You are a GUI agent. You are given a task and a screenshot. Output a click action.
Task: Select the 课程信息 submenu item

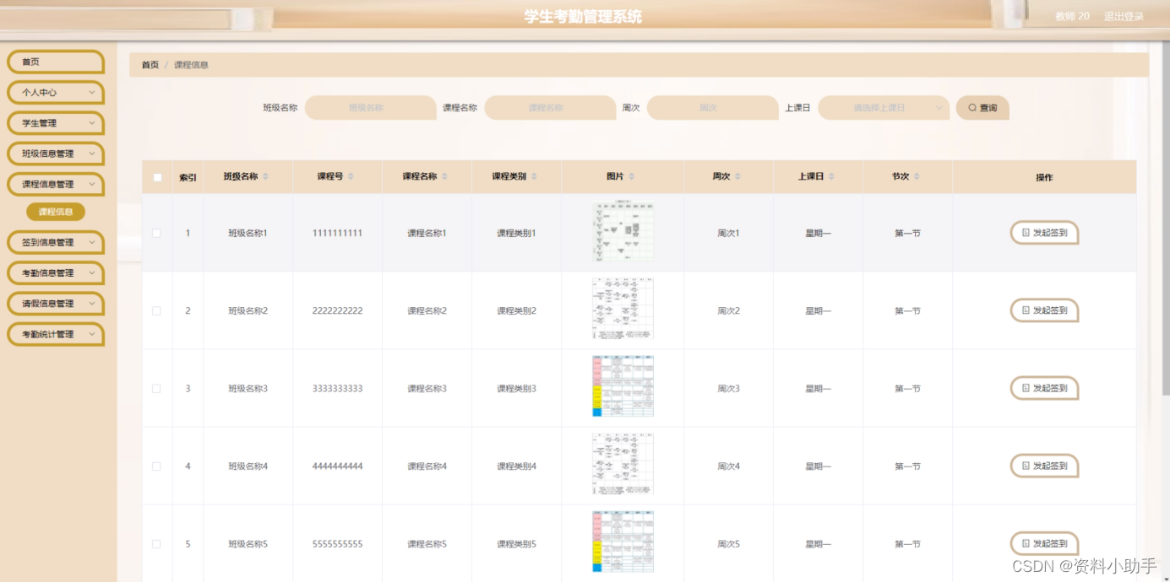pyautogui.click(x=56, y=212)
